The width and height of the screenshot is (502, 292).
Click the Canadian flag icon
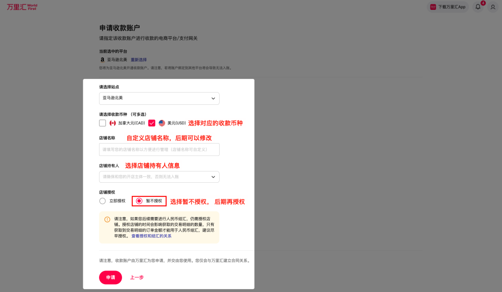(113, 123)
